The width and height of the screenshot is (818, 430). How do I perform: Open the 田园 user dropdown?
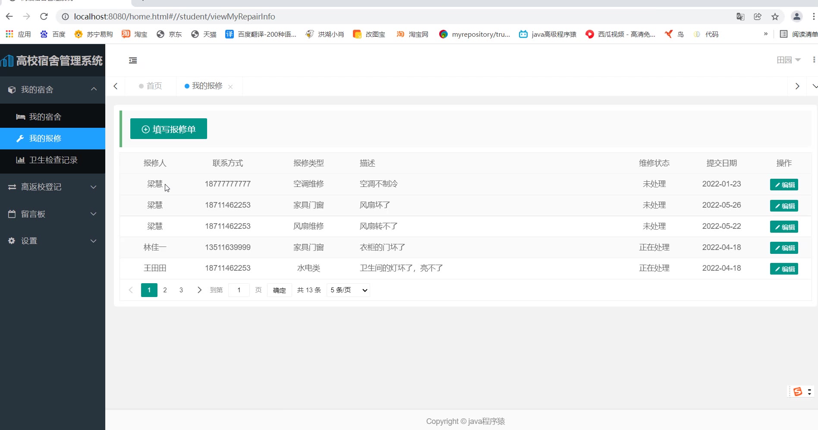pos(789,60)
